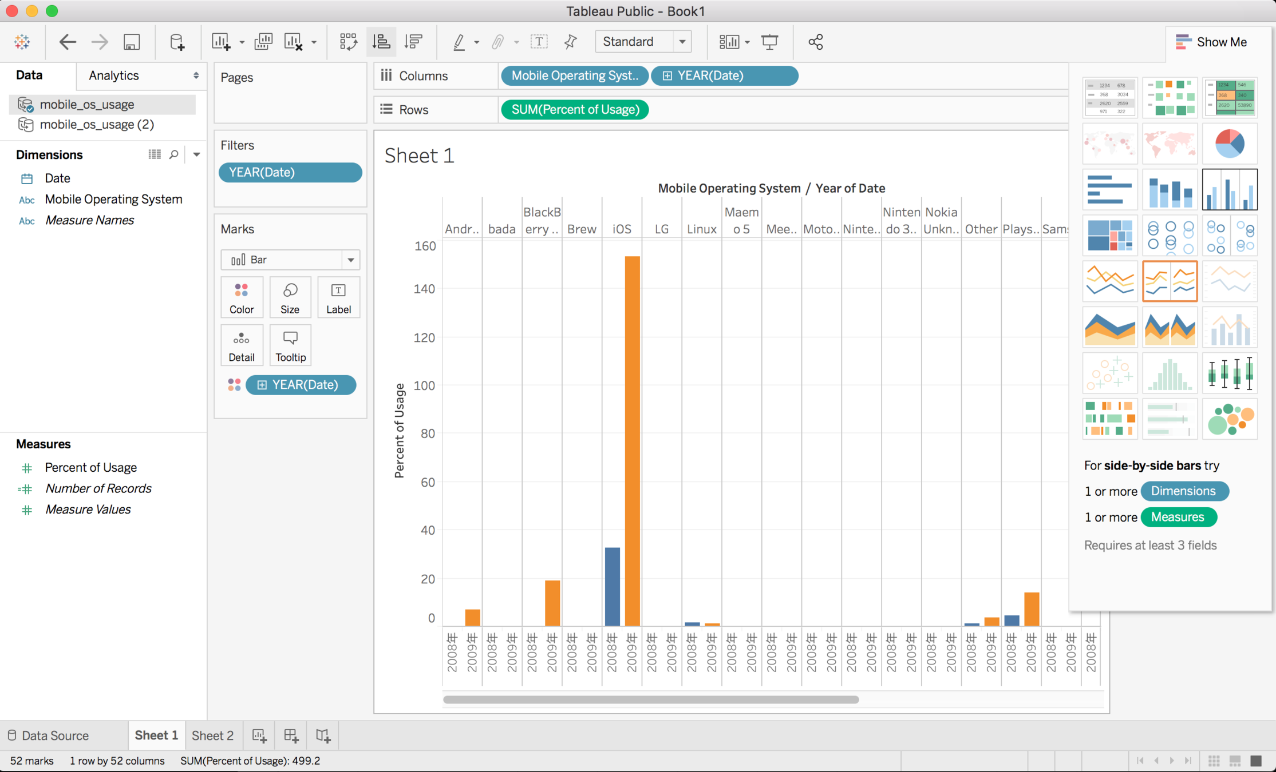
Task: Click the Duplicate Sheet toolbar icon
Action: coord(263,42)
